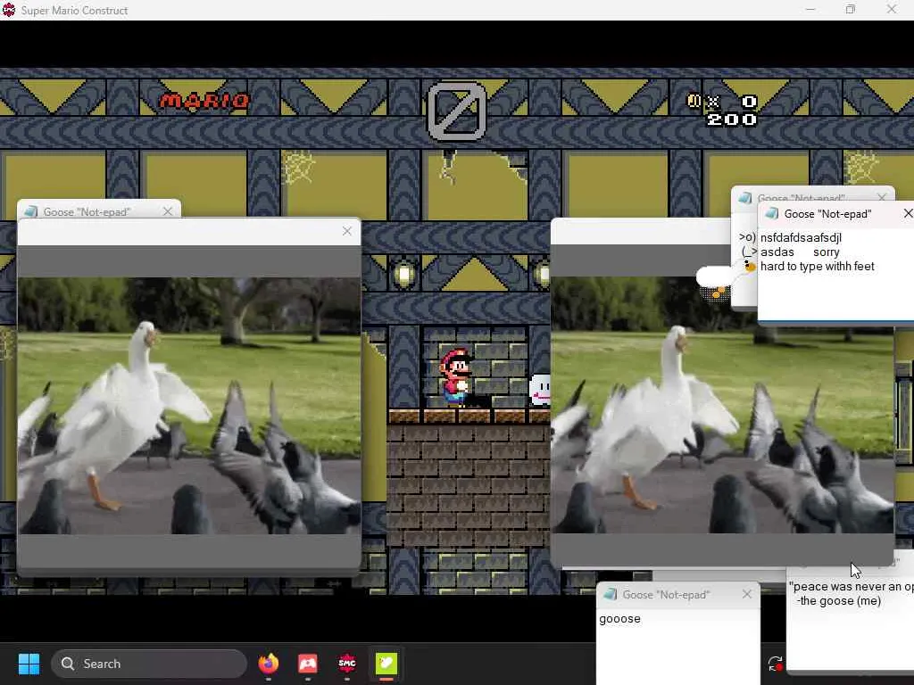Click the right goose and pigeons image
Screen dimensions: 914x685
pyautogui.click(x=721, y=406)
